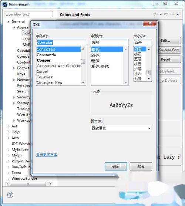The image size is (185, 206).
Task: Click the back navigation arrow icon
Action: click(155, 14)
